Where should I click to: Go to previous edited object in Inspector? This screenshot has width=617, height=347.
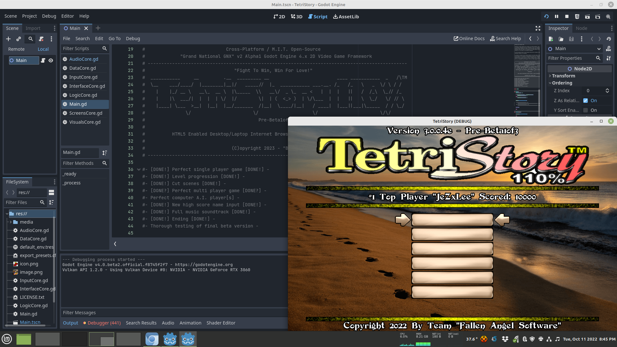592,39
